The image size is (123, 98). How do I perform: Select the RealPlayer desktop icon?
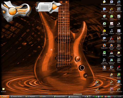pyautogui.click(x=104, y=39)
